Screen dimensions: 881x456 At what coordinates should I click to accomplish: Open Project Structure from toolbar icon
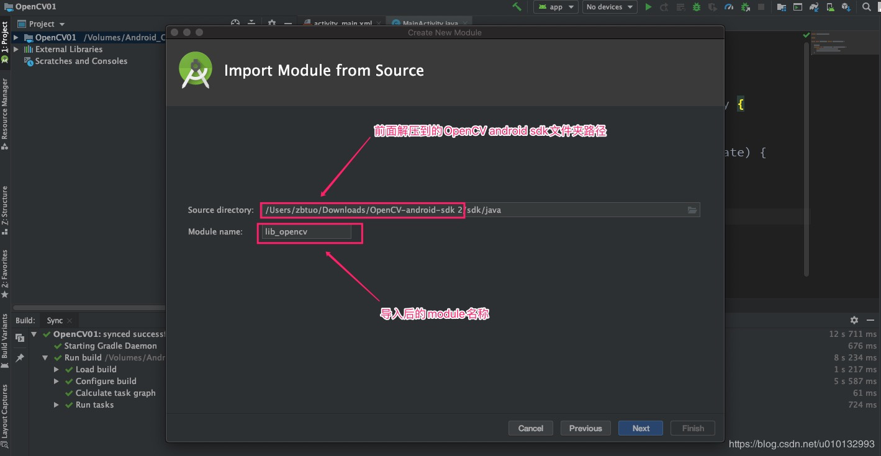pos(782,7)
